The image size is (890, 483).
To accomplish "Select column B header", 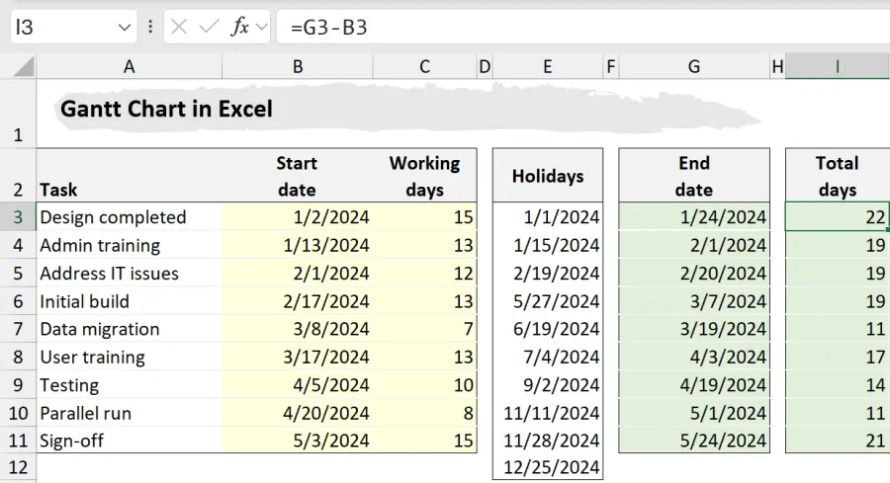I will (298, 66).
